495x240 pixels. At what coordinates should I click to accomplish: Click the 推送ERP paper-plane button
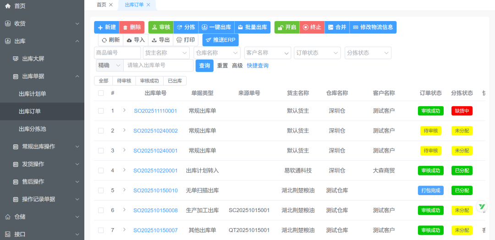(x=220, y=40)
